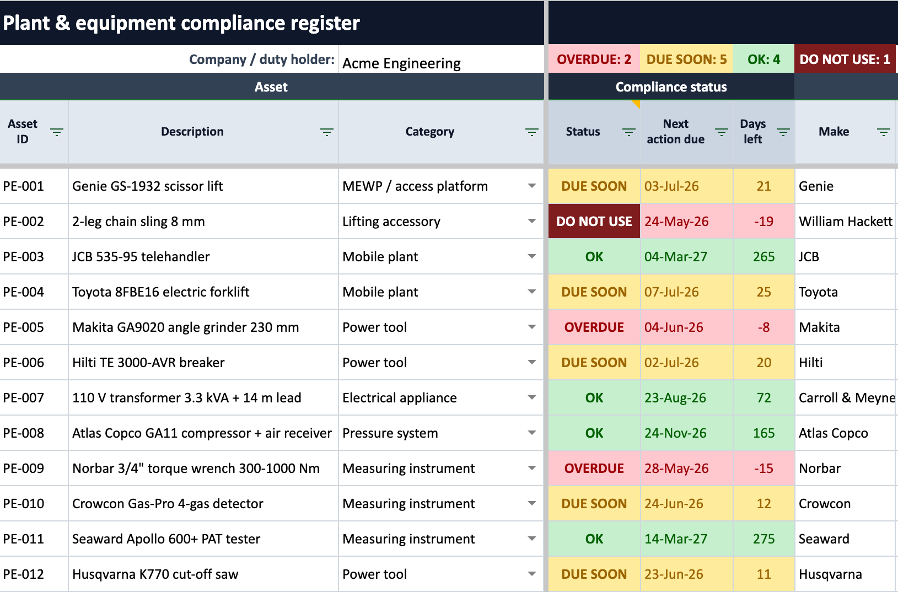Select JCB 535-95 telehandler description
This screenshot has height=592, width=898.
pyautogui.click(x=203, y=257)
